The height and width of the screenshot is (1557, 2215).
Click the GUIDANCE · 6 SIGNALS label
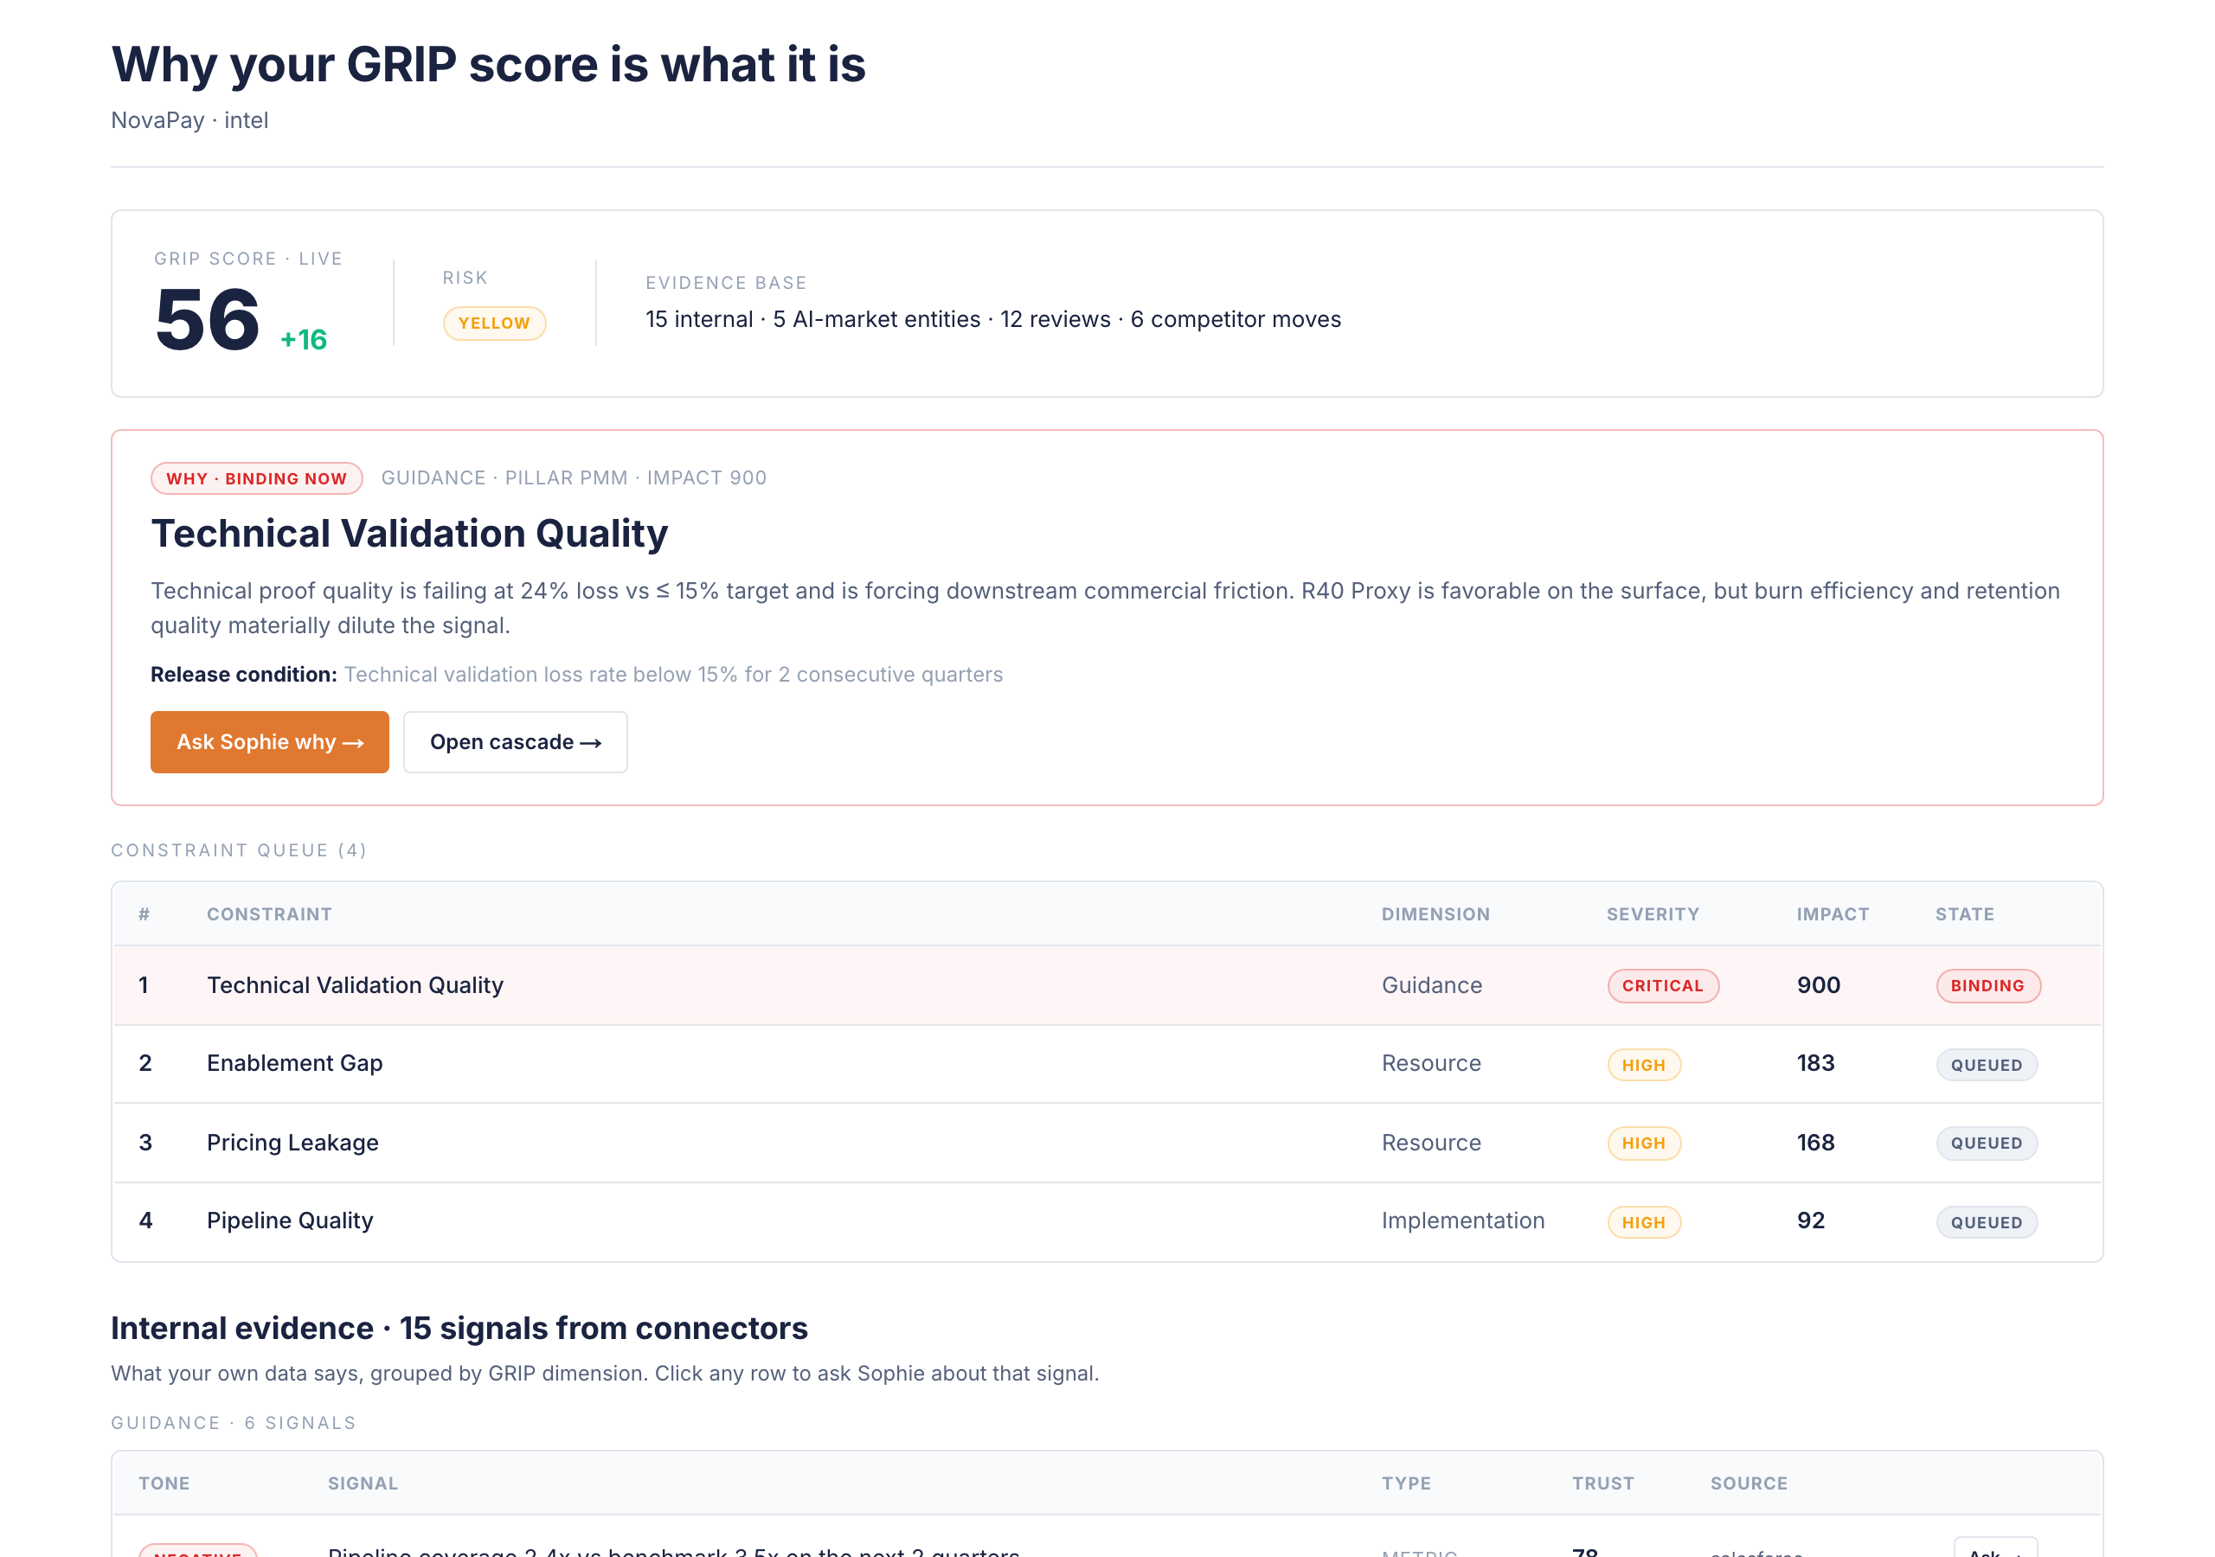(x=234, y=1423)
